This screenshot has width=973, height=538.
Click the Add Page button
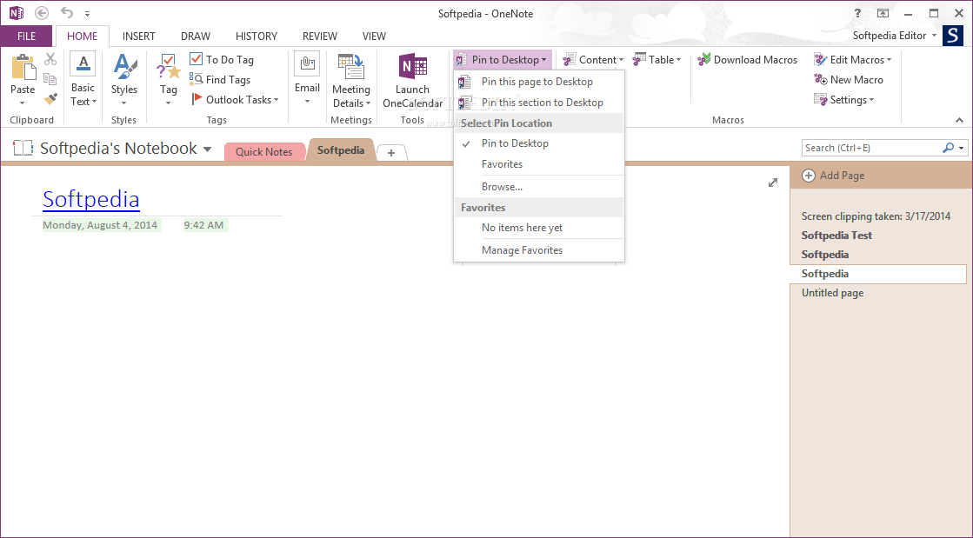[x=833, y=176]
